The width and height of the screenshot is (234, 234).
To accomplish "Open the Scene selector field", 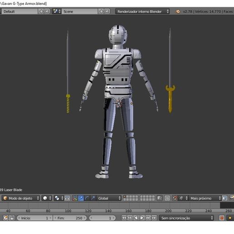I will (80, 11).
